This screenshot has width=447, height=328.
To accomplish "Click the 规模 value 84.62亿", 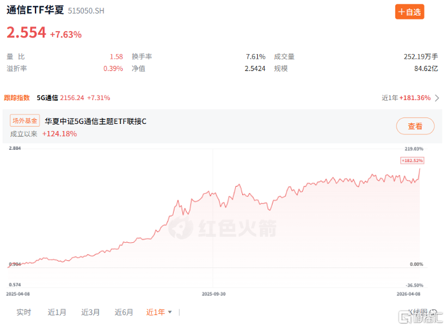I will pyautogui.click(x=426, y=68).
